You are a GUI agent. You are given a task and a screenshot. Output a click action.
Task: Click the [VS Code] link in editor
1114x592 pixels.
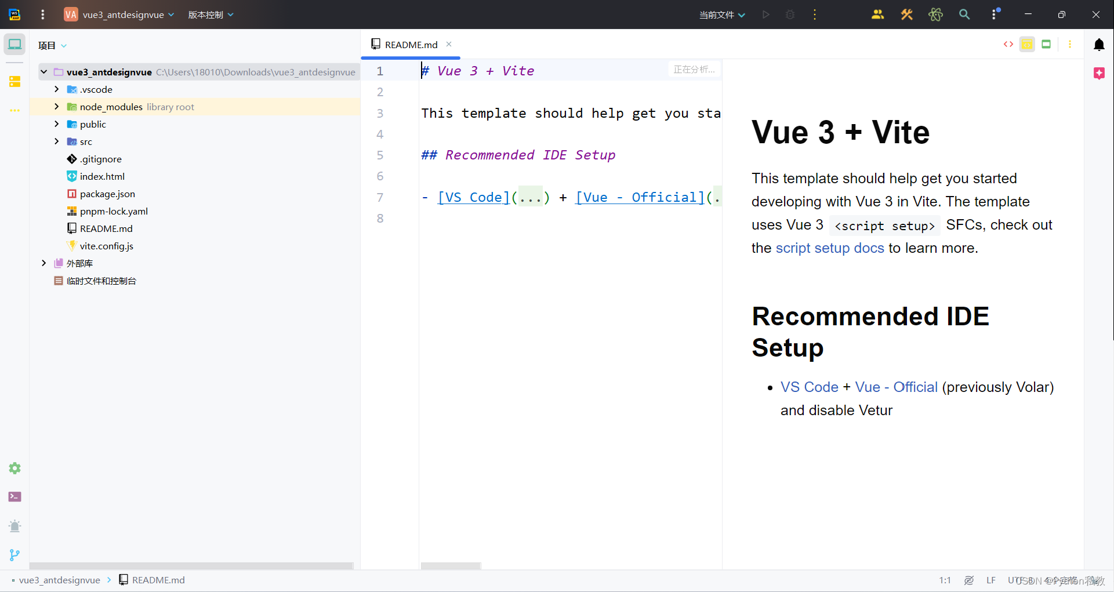(x=473, y=197)
